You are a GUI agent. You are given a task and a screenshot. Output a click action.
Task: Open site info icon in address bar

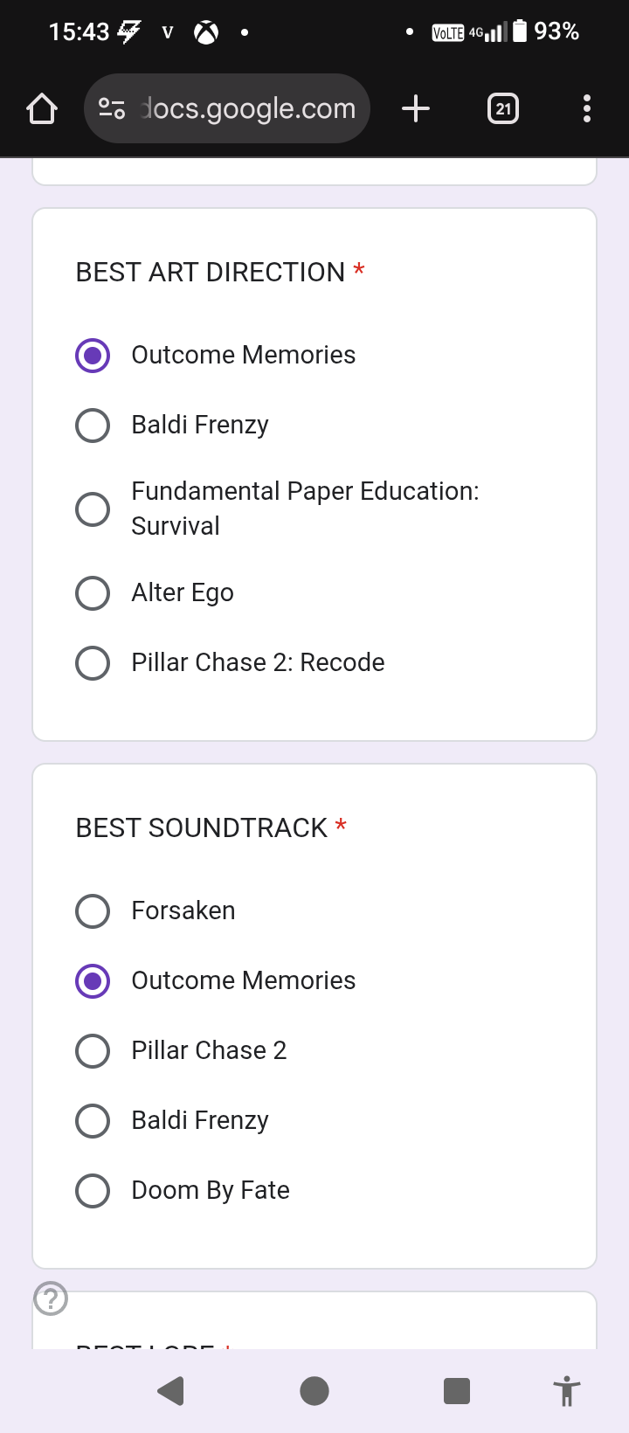point(112,108)
